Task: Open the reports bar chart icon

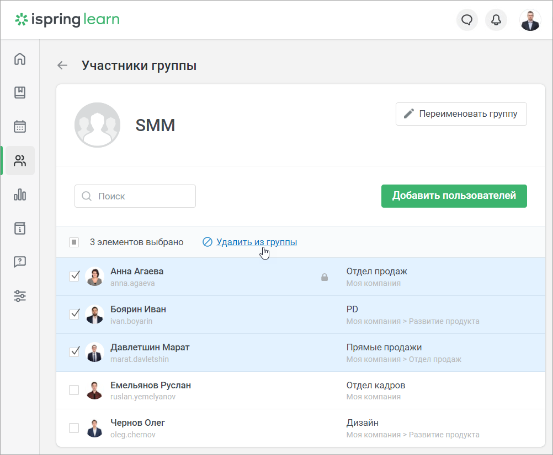Action: (20, 194)
